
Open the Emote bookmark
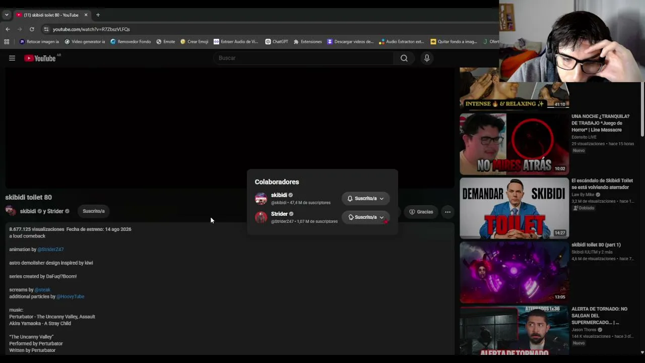pyautogui.click(x=166, y=42)
